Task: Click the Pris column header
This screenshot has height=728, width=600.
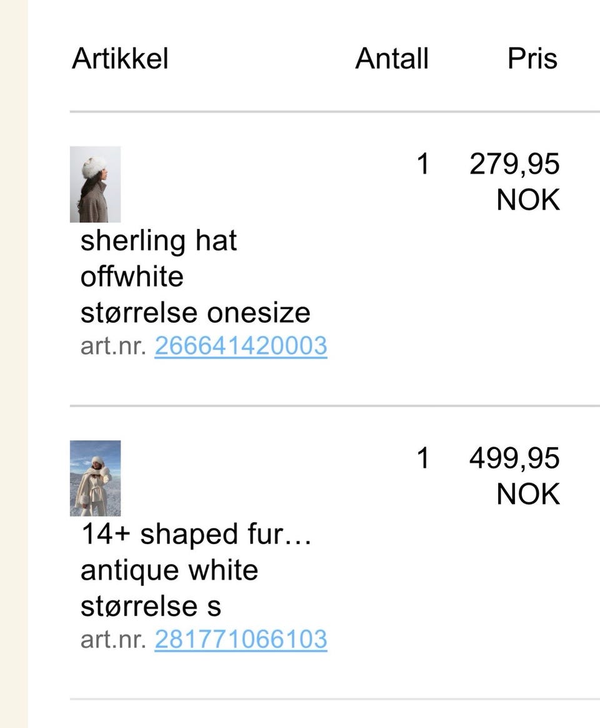Action: tap(532, 59)
